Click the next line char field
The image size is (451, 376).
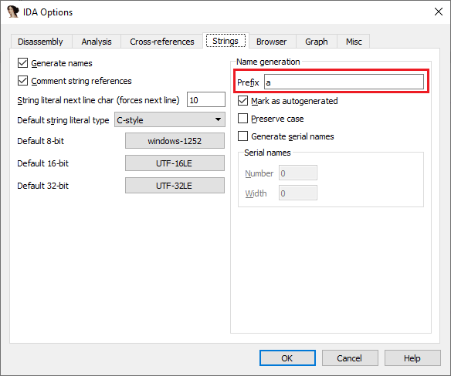pyautogui.click(x=206, y=99)
